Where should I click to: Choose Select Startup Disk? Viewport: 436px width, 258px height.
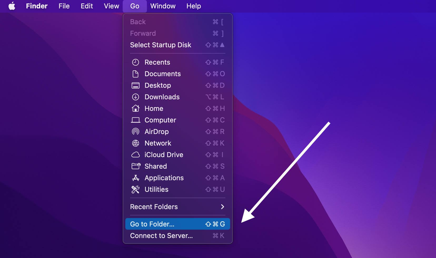[178, 45]
